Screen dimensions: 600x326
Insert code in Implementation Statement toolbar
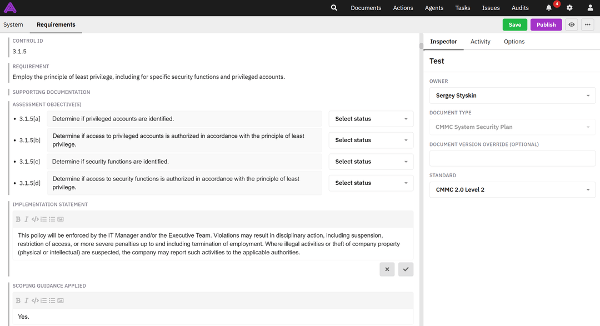(x=35, y=219)
